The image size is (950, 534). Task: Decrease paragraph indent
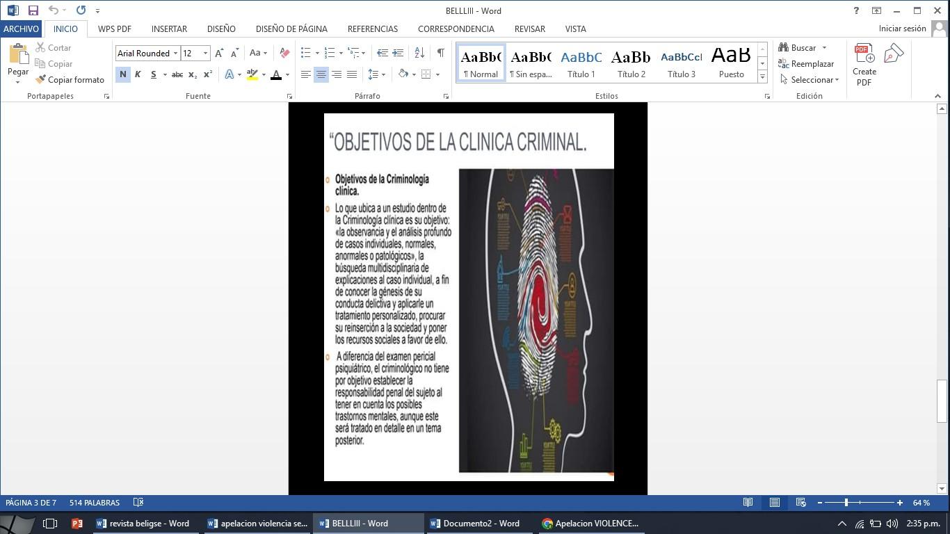382,53
